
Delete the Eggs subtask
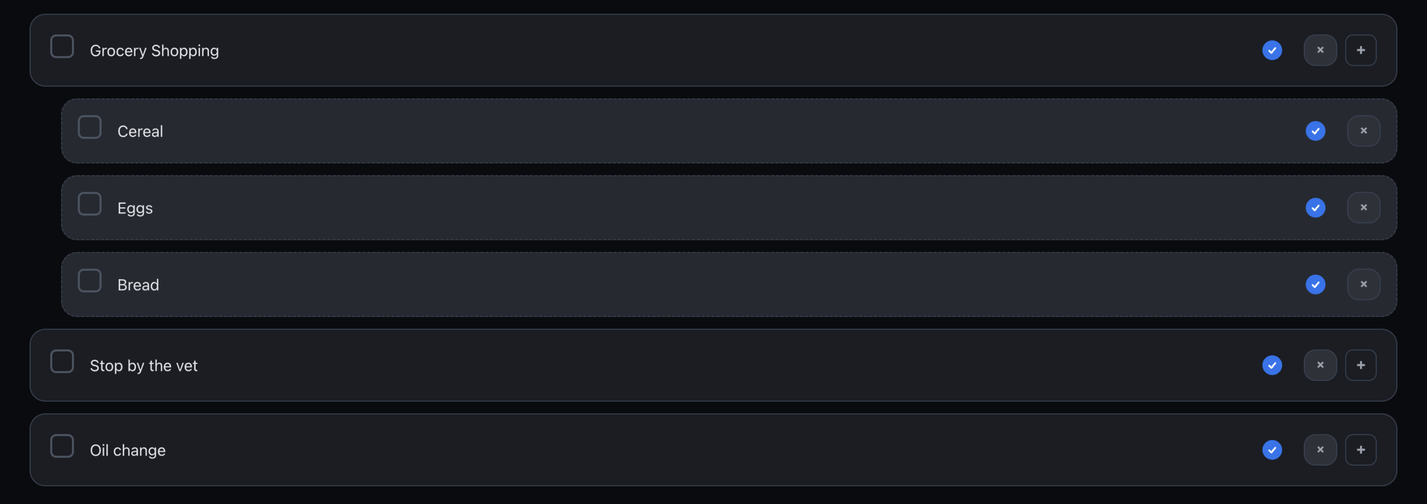click(1363, 208)
